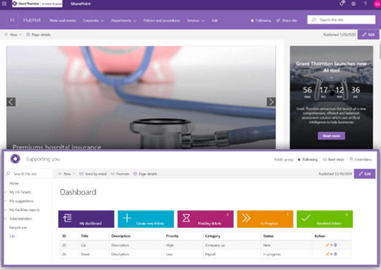Viewport: 381px width, 270px height.
Task: Click the stethoscope hero image
Action: [141, 98]
